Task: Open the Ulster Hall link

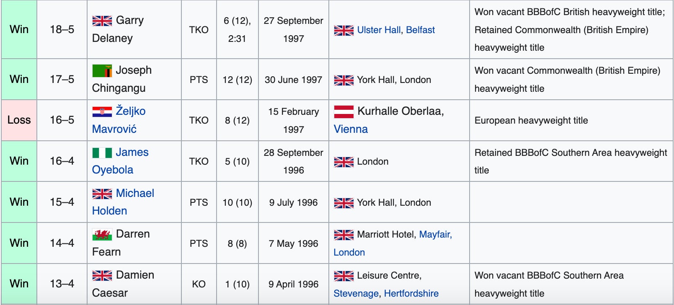Action: (x=379, y=30)
